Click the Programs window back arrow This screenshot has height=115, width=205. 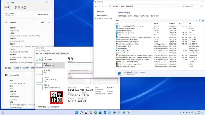point(96,6)
